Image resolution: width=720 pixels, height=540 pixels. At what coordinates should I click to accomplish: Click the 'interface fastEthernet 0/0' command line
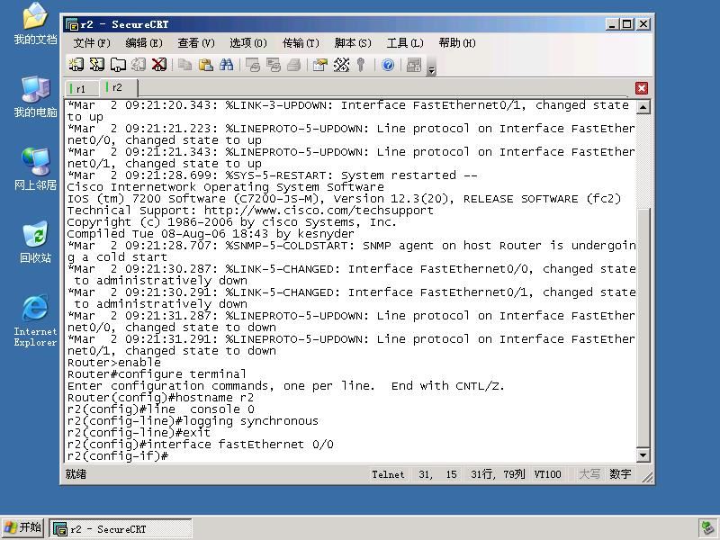coord(200,445)
